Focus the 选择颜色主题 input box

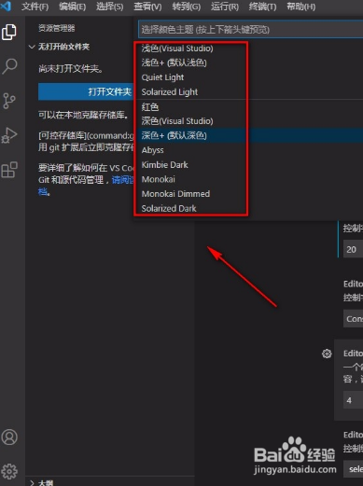point(250,30)
